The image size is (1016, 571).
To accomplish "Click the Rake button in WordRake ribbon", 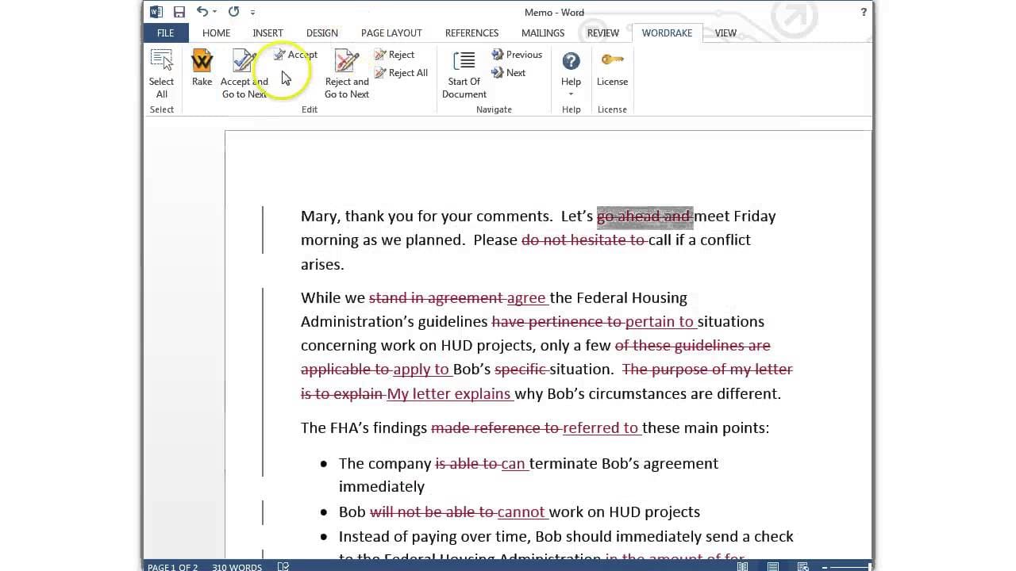I will pos(202,69).
